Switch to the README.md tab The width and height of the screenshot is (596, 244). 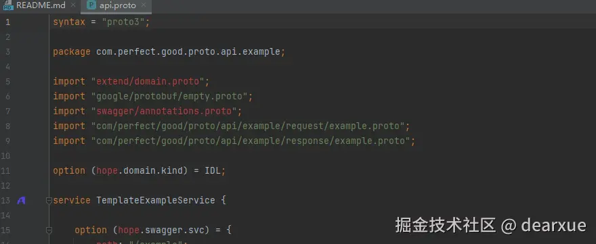click(41, 5)
